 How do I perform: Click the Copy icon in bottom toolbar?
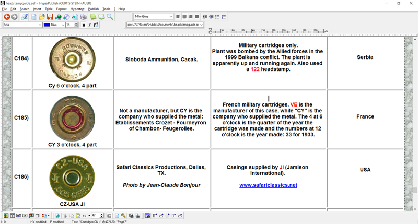(x=72, y=216)
